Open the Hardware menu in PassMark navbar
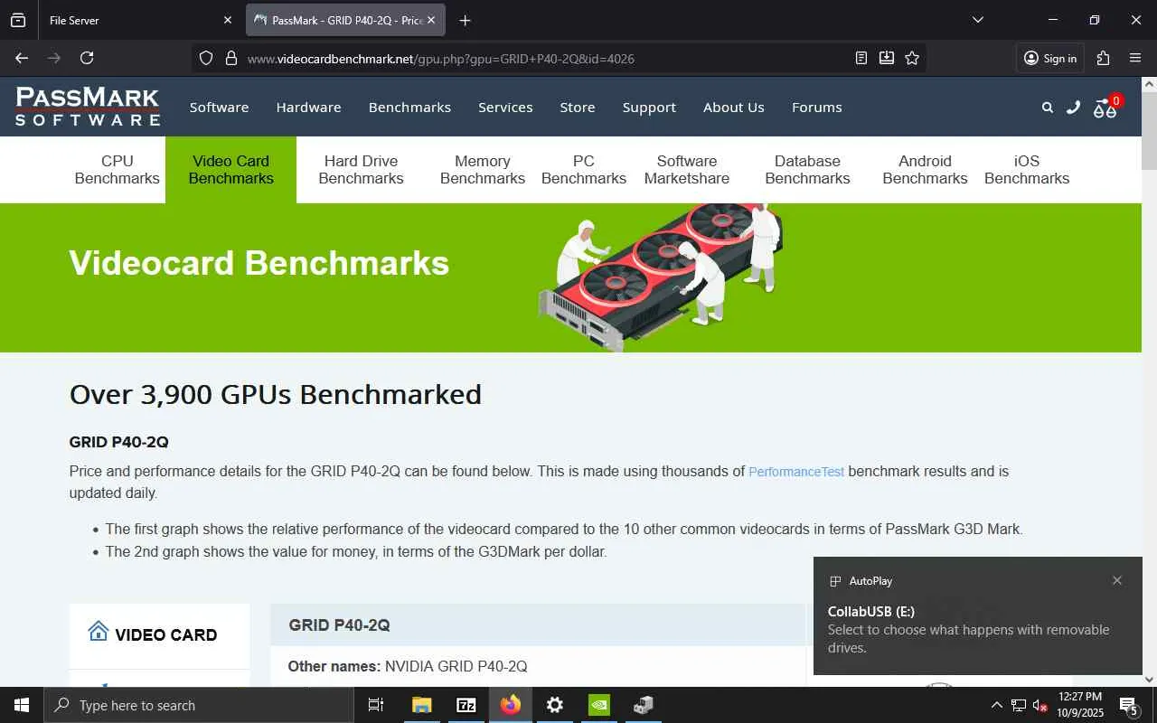This screenshot has width=1157, height=723. [x=308, y=107]
